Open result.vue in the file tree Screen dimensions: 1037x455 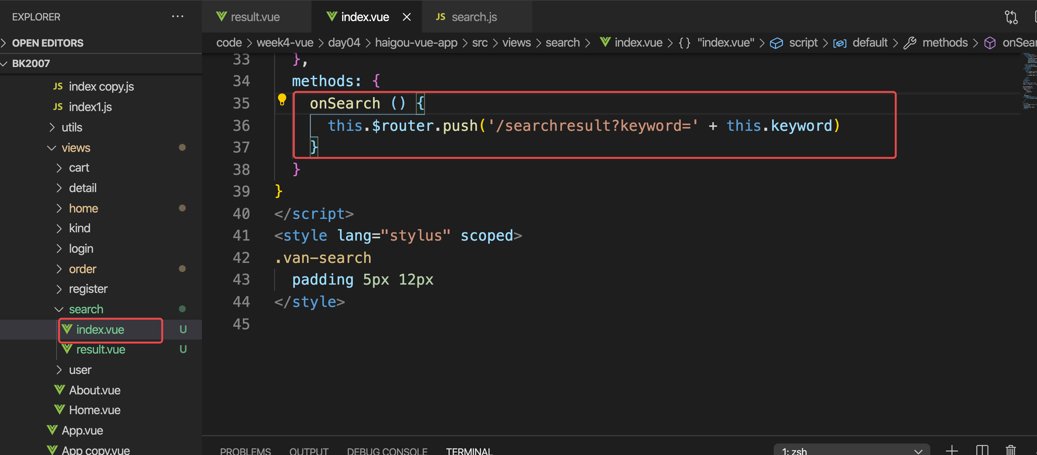[x=101, y=350]
